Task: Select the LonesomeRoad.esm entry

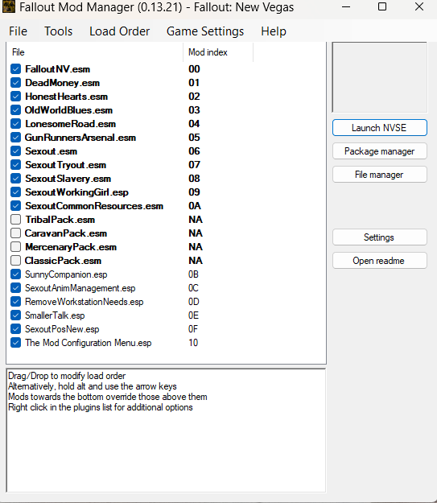Action: click(x=71, y=124)
